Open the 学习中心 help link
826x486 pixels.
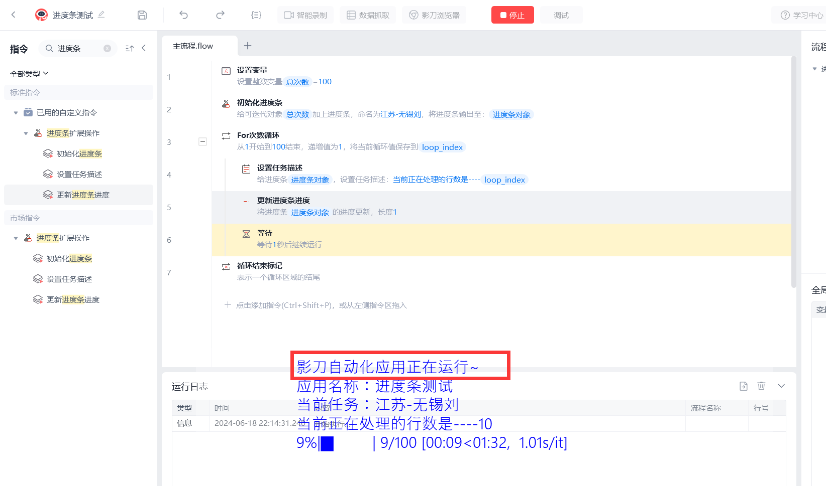pos(801,15)
